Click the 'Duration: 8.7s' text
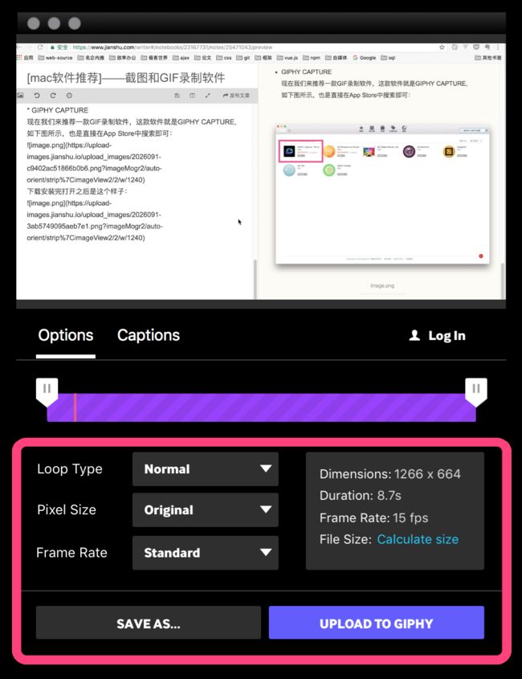522x679 pixels. [x=360, y=496]
